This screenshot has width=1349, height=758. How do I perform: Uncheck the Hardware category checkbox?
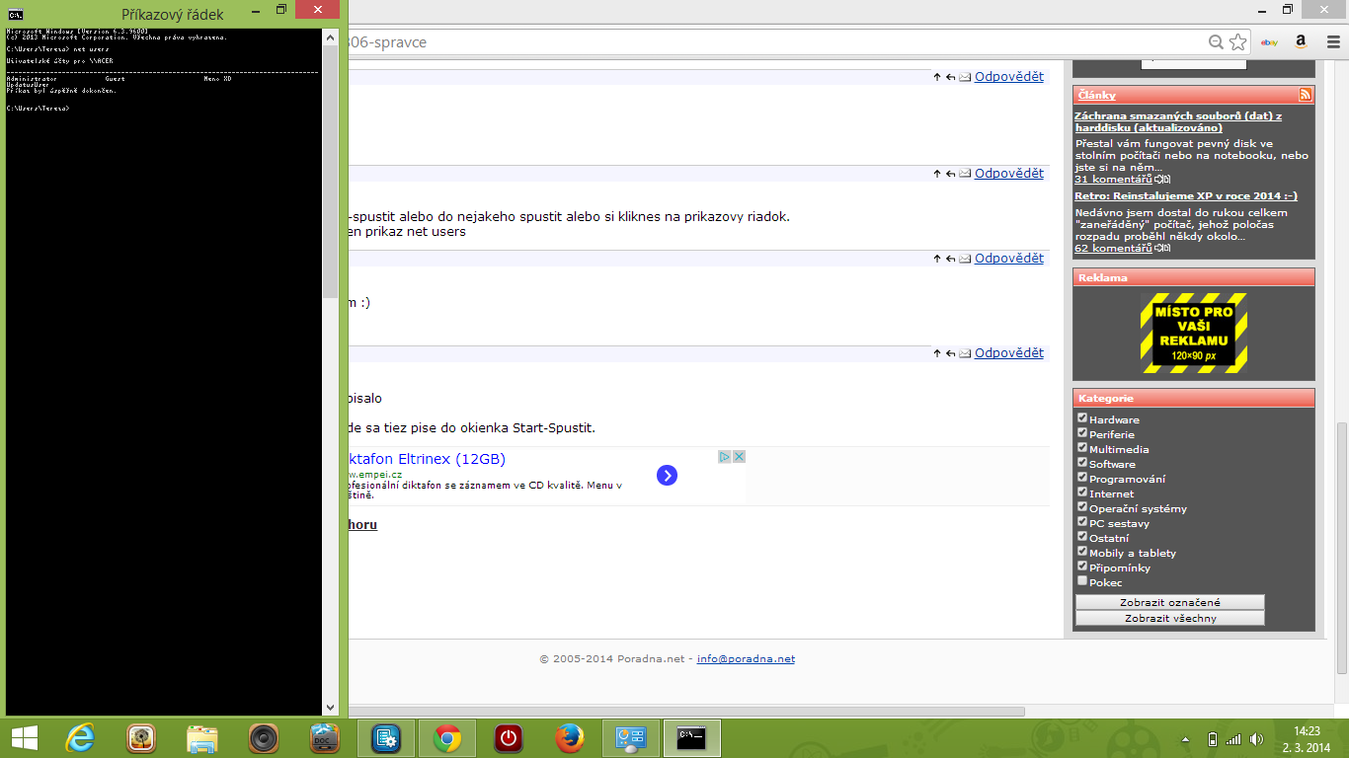click(x=1082, y=417)
